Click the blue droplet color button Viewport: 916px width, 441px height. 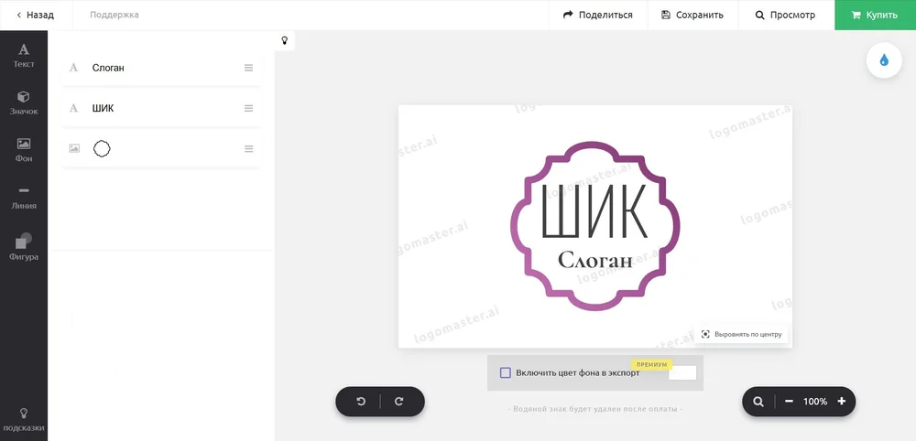[x=884, y=60]
